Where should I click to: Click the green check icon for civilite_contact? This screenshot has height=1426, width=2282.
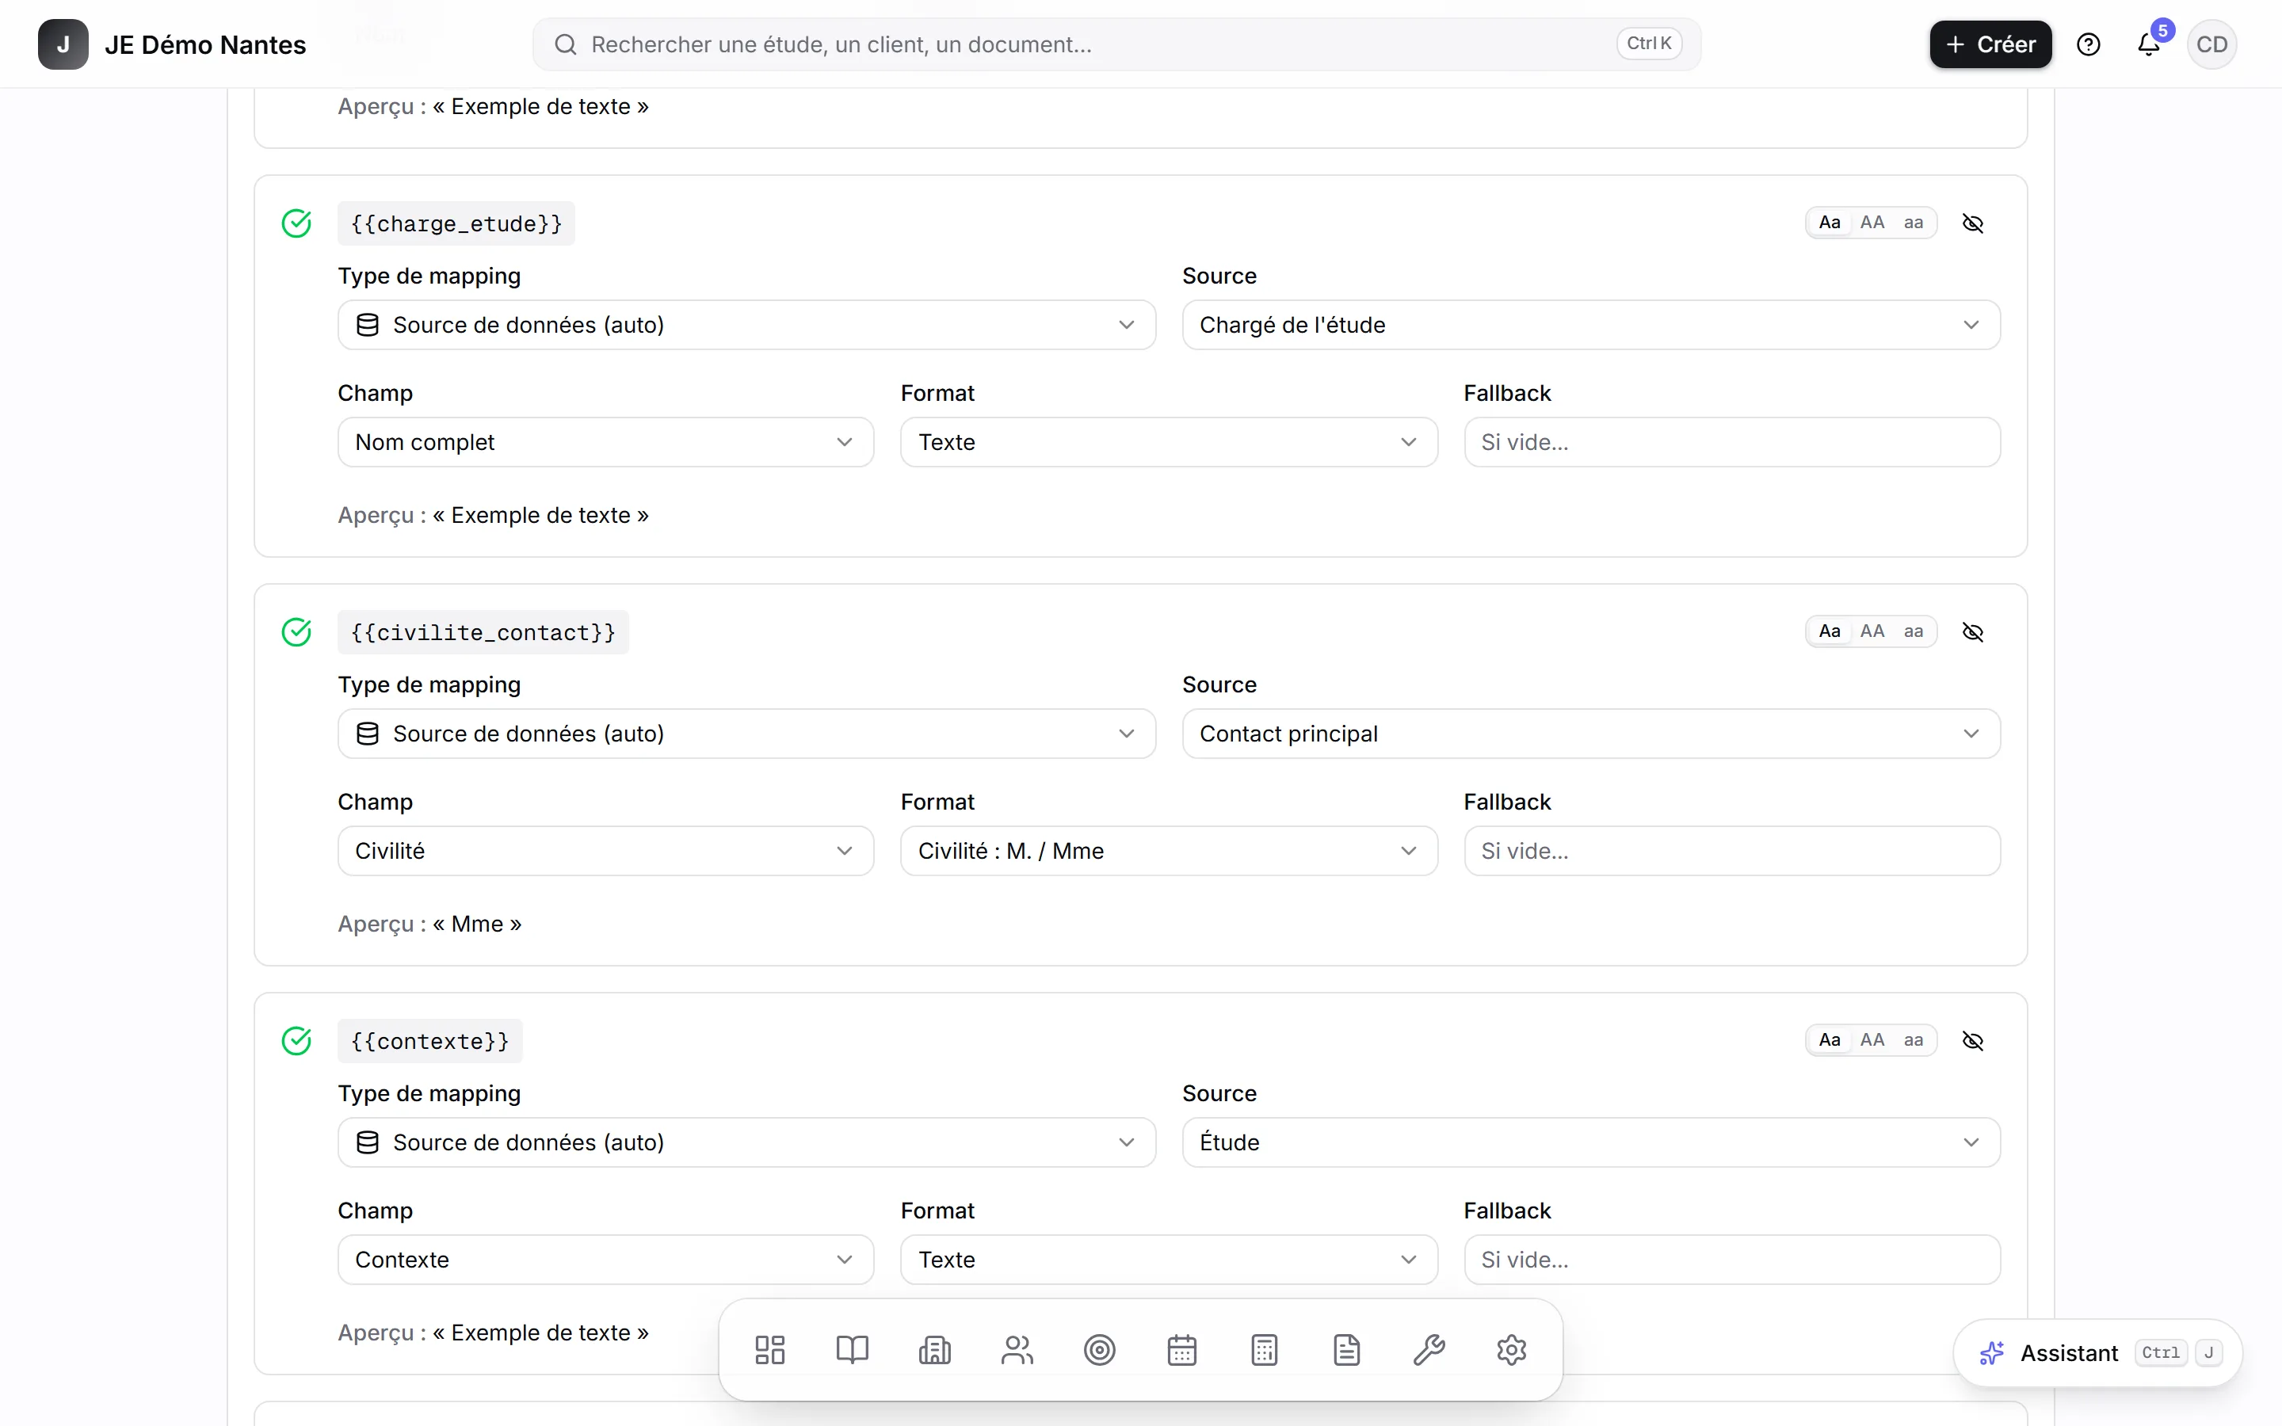(296, 632)
